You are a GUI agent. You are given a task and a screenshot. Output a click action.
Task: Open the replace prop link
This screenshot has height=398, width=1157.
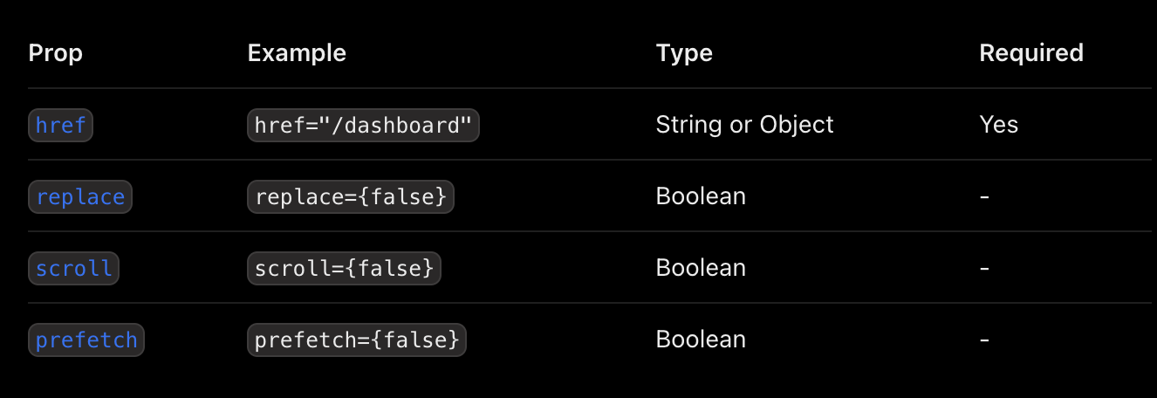[79, 196]
